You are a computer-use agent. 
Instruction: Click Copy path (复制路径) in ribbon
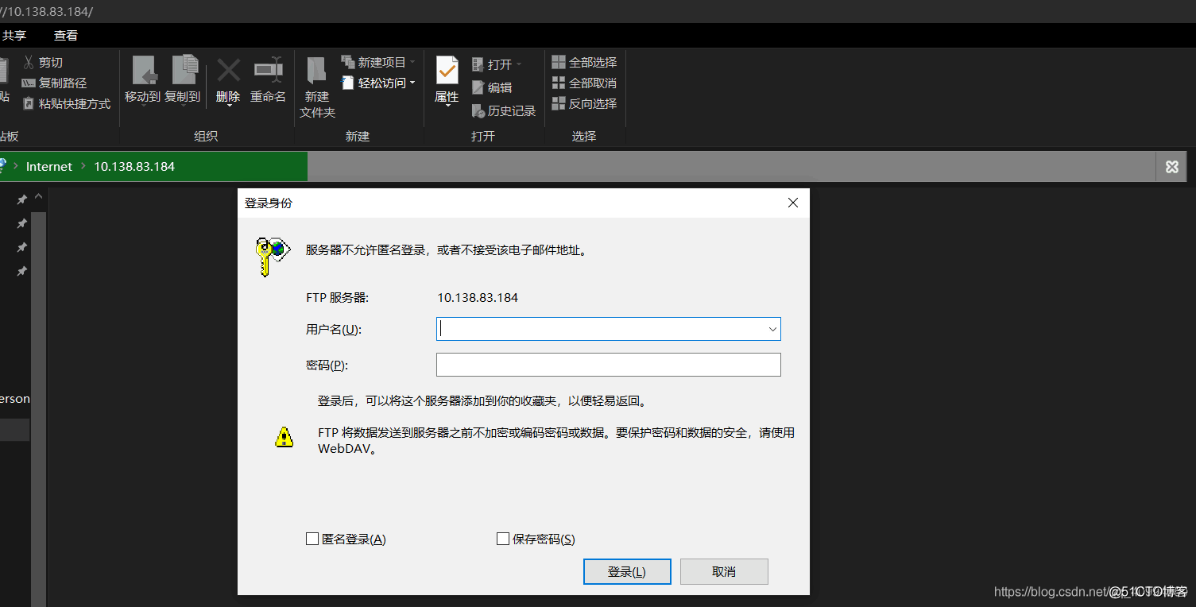(54, 83)
